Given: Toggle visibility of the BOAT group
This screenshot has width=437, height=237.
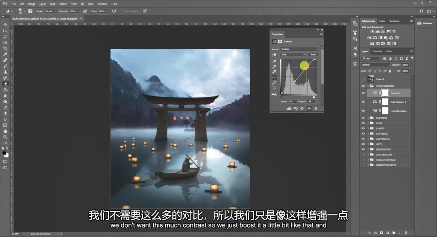Looking at the screenshot, I should tap(363, 123).
